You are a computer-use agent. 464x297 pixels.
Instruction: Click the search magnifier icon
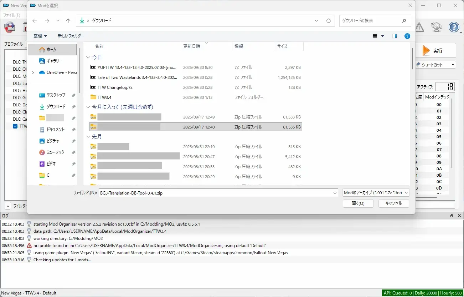(404, 21)
